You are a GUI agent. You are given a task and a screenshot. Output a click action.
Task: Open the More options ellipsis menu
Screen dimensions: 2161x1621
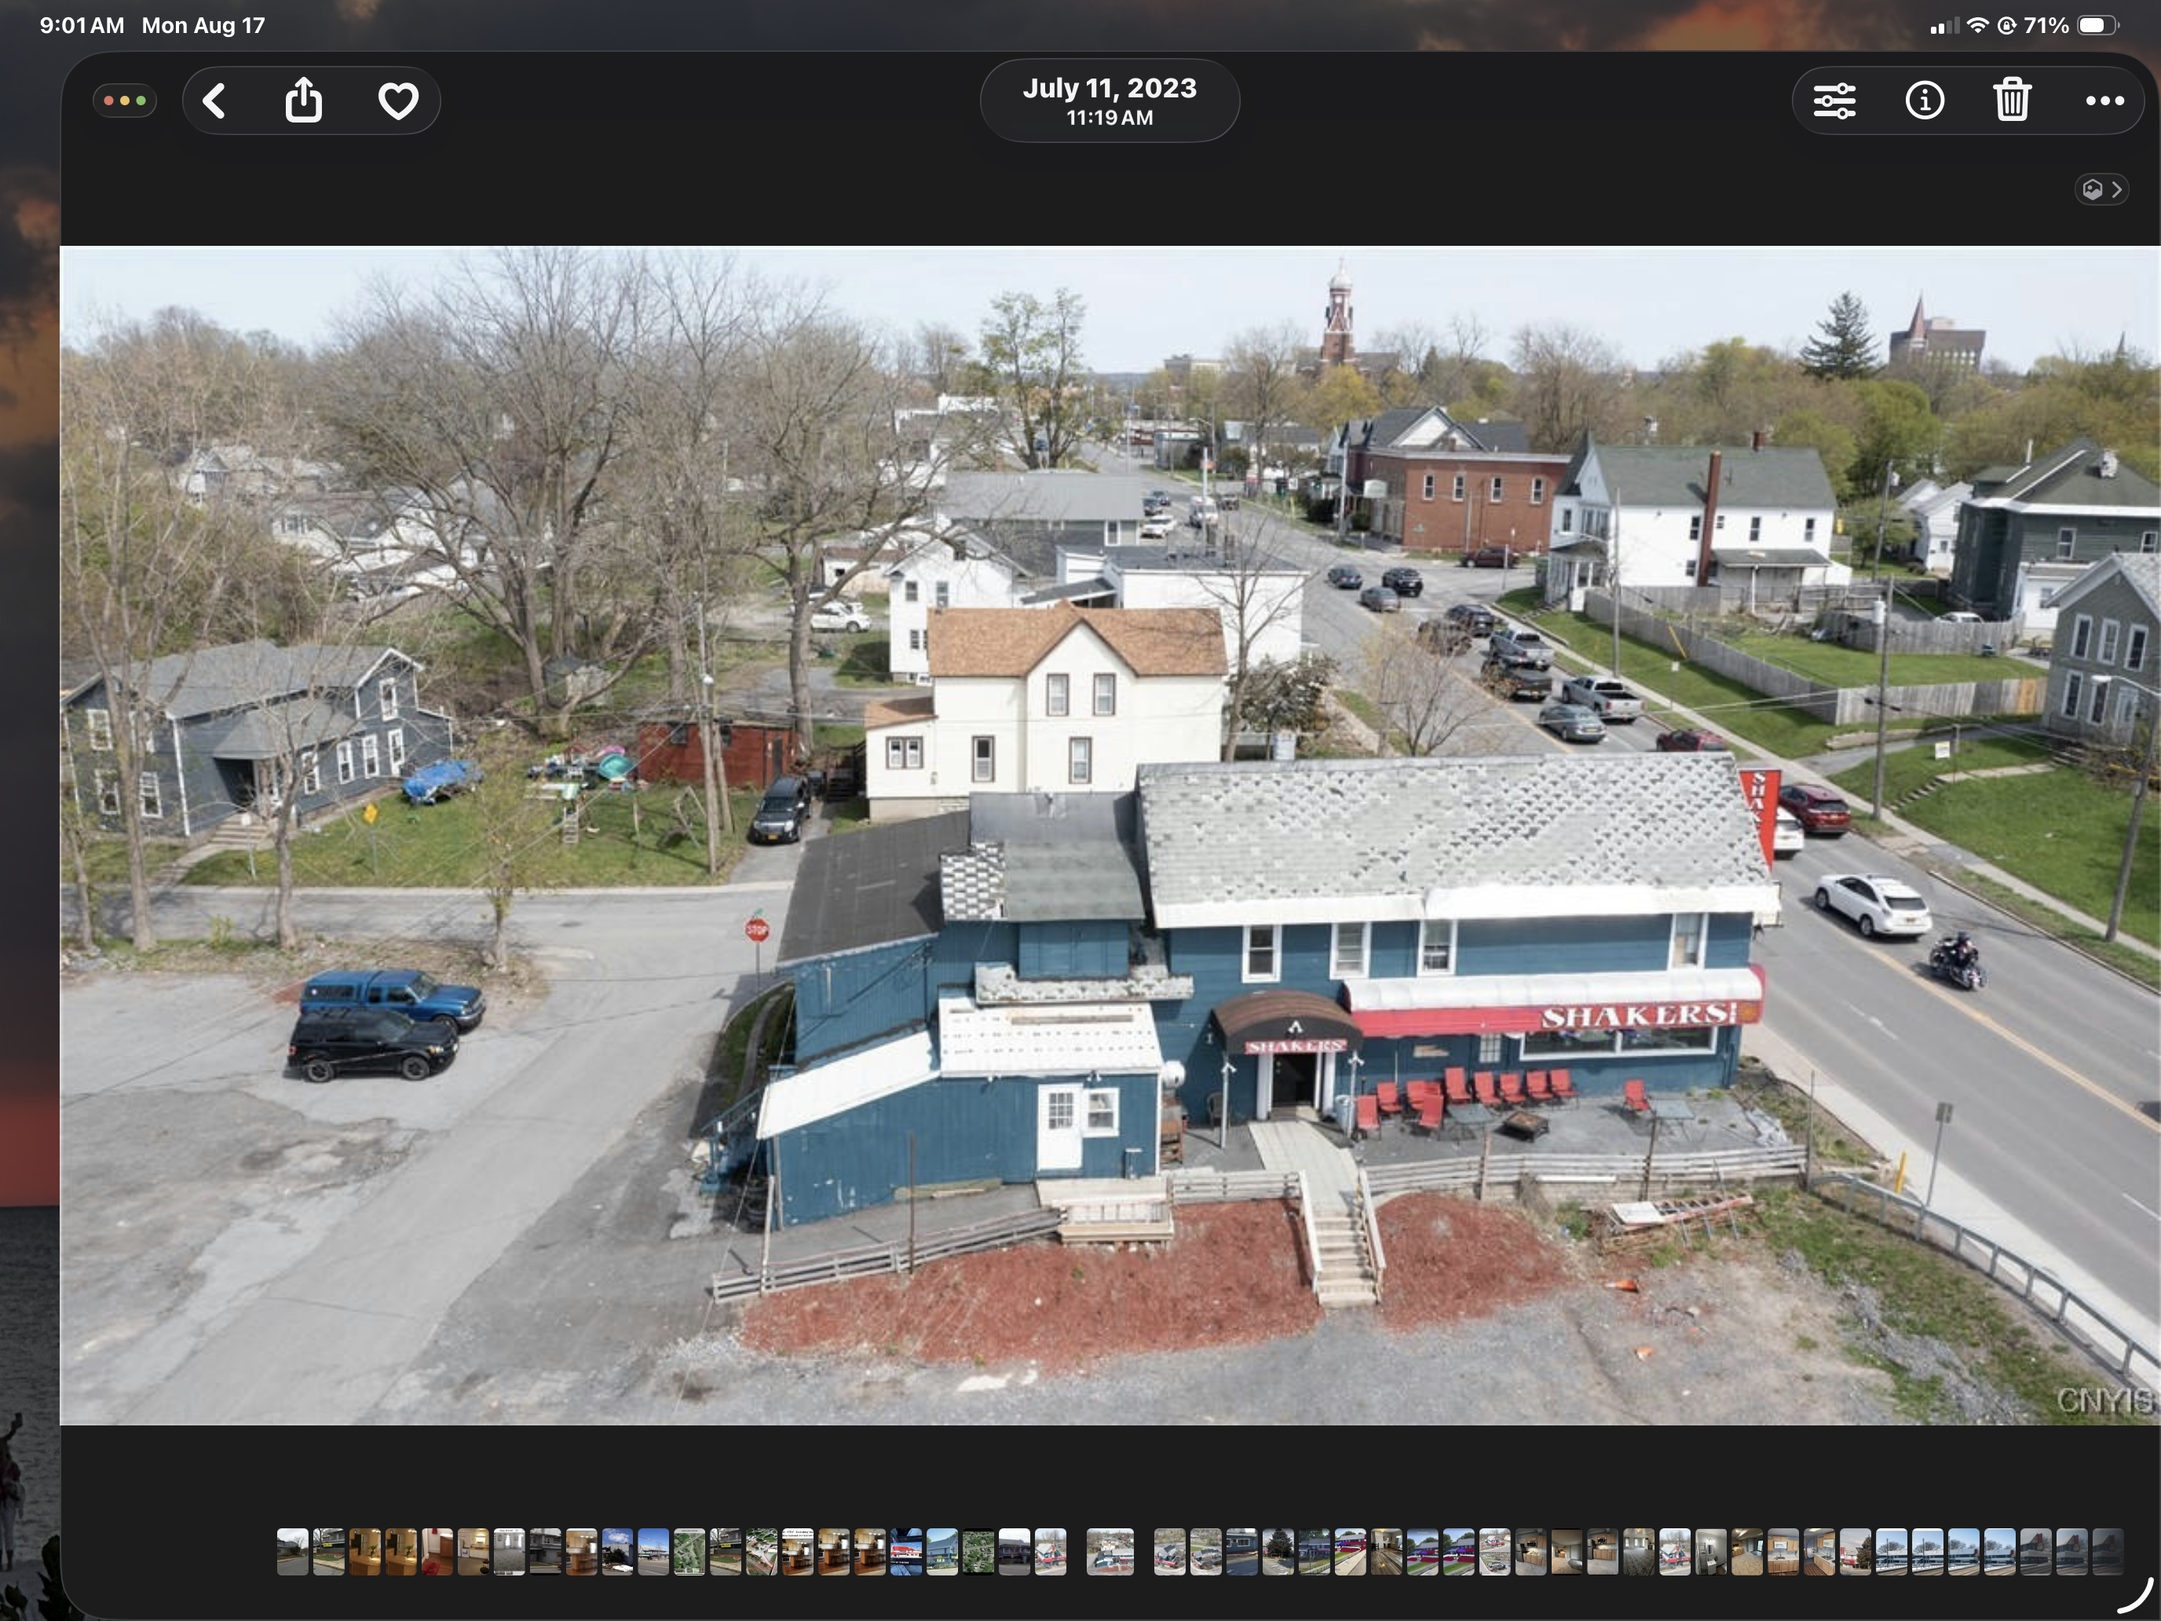[2104, 101]
